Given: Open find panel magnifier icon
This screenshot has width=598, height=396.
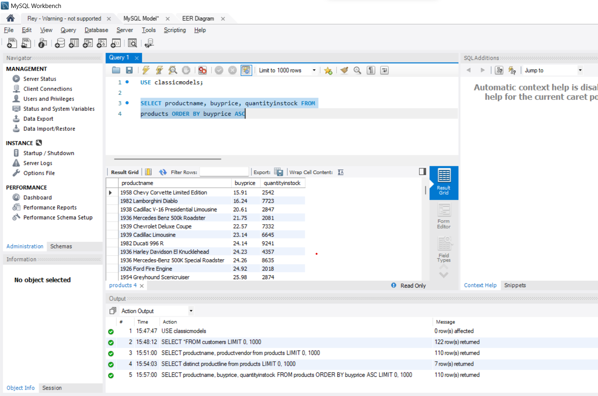Looking at the screenshot, I should (x=358, y=70).
